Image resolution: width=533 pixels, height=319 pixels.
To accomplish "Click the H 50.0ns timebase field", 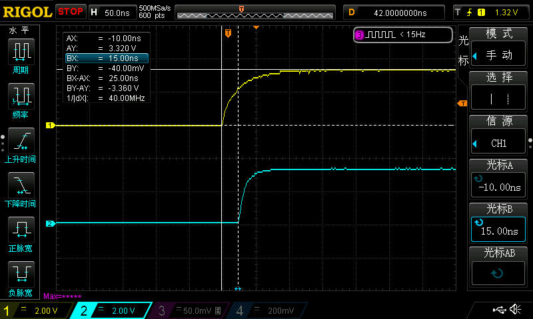I will point(113,13).
